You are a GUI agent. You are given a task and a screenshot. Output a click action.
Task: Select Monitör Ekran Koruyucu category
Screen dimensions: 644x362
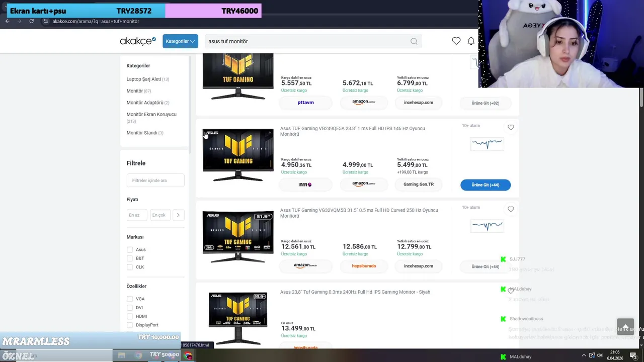point(151,118)
